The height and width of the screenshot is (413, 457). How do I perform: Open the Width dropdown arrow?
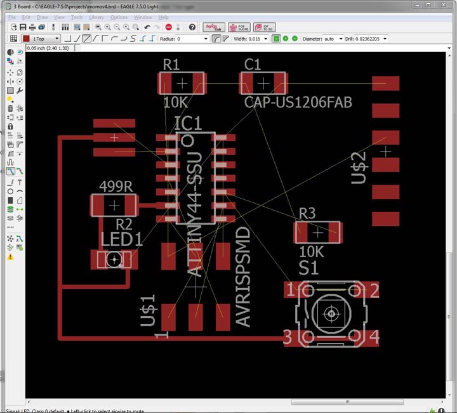[x=265, y=39]
